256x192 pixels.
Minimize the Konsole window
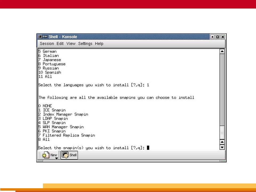(212, 37)
